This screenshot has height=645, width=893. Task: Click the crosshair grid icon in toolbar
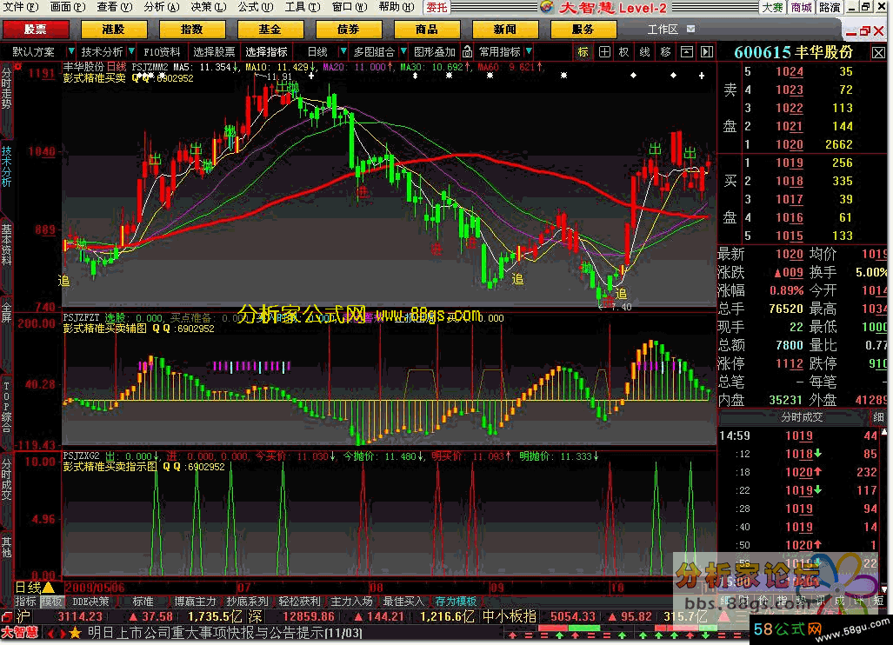pos(604,52)
